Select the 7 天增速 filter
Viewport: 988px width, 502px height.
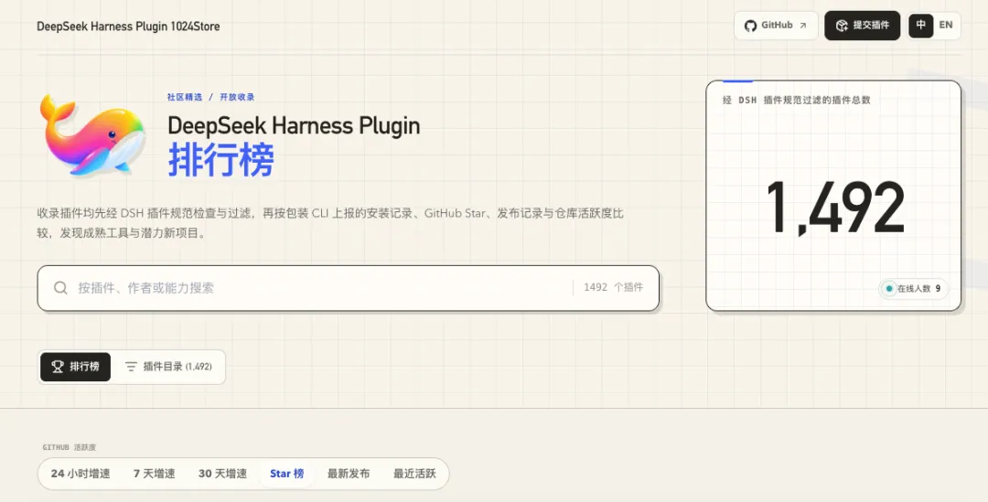[x=154, y=474]
